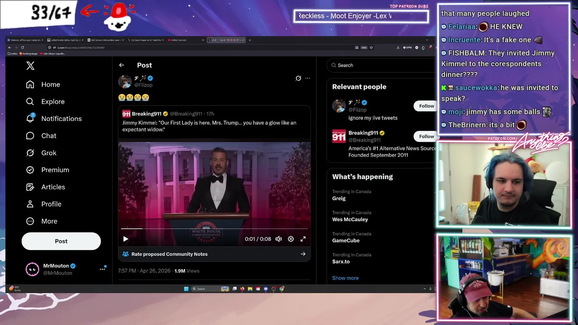
Task: Open trending topic $arx.to
Action: tap(341, 261)
